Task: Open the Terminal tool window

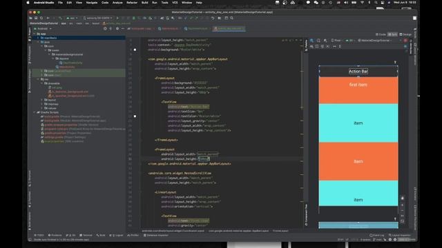Action: click(86, 235)
